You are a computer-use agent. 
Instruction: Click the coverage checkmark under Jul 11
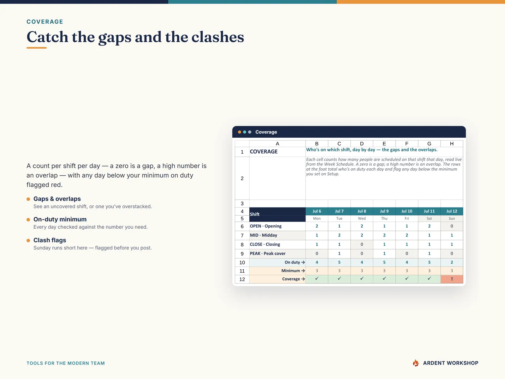coord(429,279)
